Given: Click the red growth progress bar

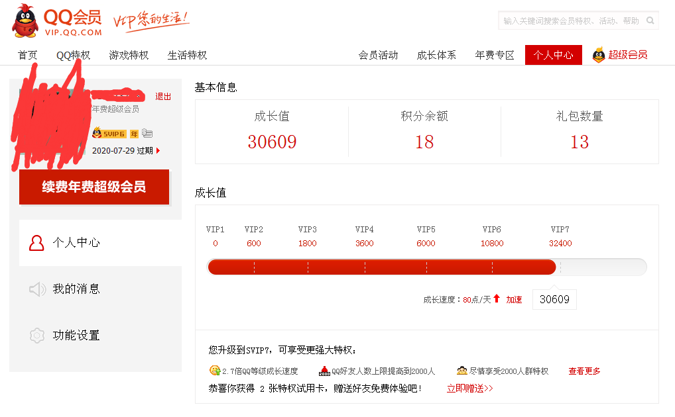Looking at the screenshot, I should (382, 267).
